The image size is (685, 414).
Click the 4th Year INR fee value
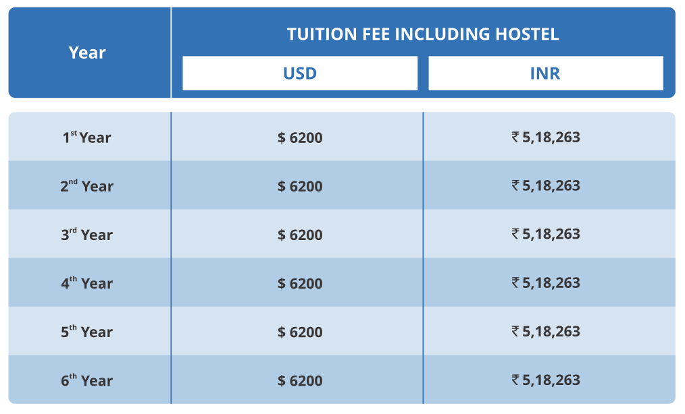[546, 283]
